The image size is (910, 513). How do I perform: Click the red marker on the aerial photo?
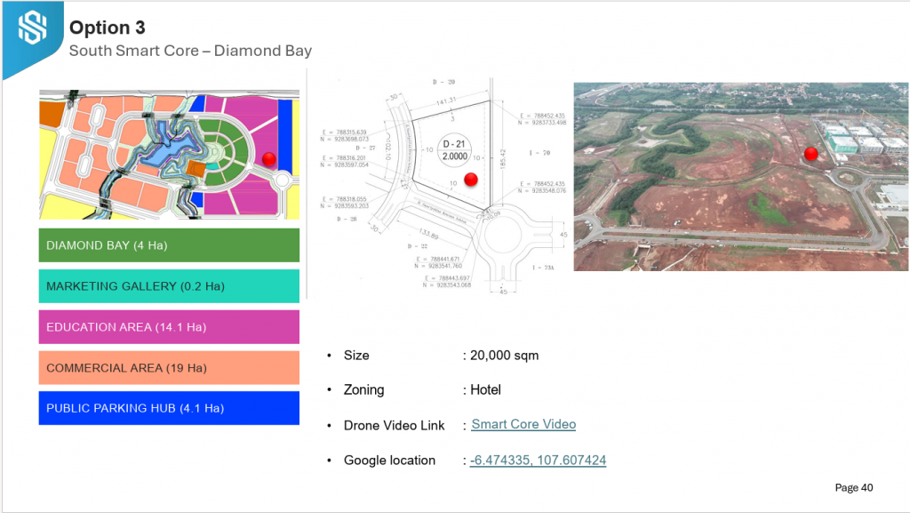(811, 154)
